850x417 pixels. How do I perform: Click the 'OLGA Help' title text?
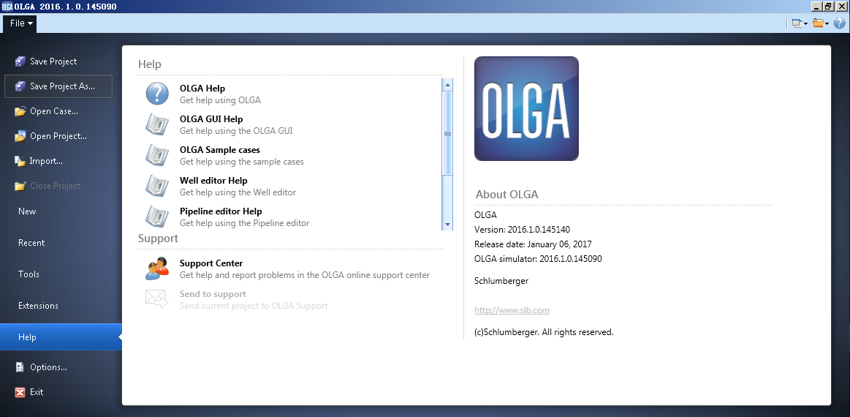tap(202, 89)
